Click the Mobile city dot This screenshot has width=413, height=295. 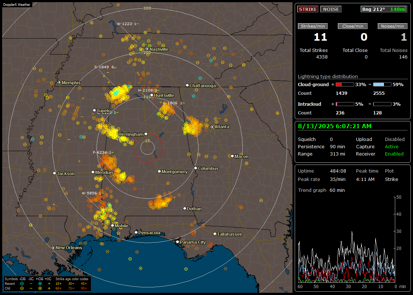click(113, 225)
